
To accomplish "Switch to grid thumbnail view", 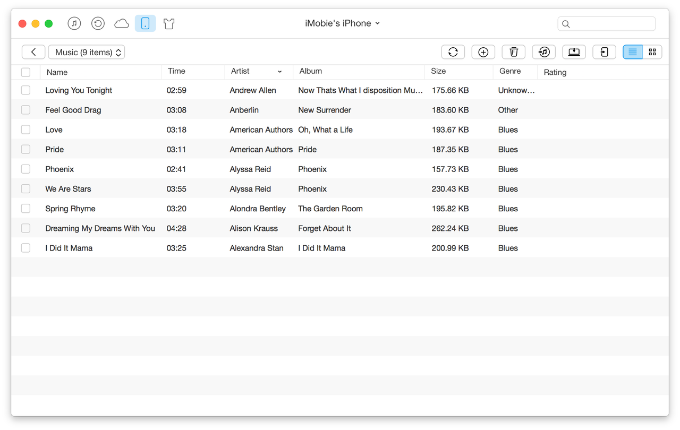I will tap(652, 52).
